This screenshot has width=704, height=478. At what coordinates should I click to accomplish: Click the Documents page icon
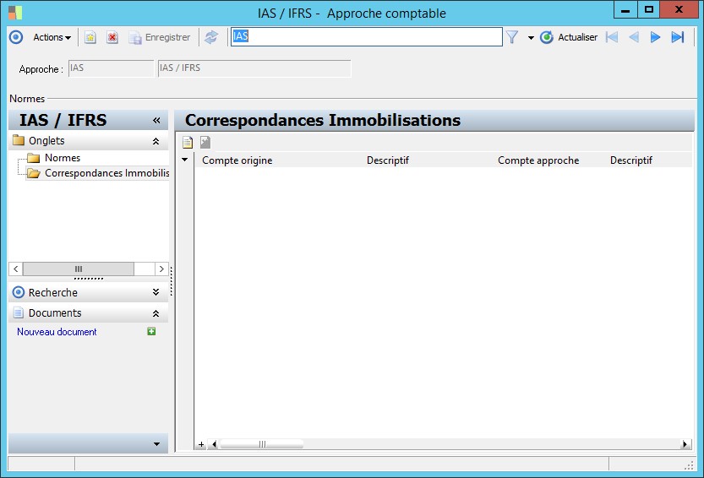pyautogui.click(x=19, y=312)
